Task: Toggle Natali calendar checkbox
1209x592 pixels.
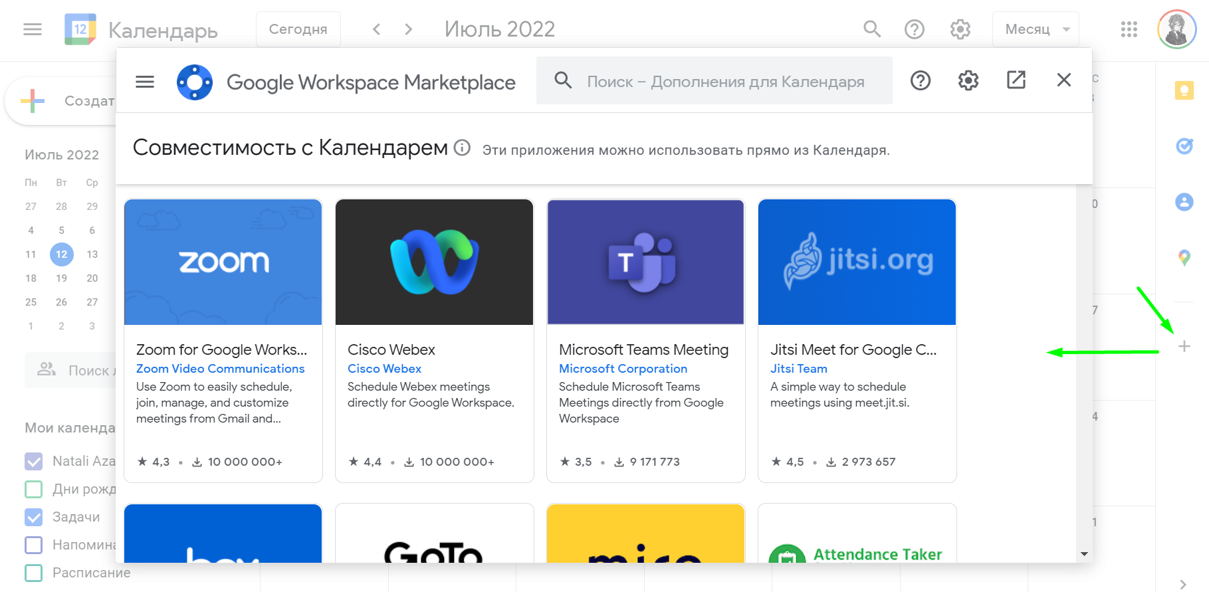Action: click(x=34, y=461)
